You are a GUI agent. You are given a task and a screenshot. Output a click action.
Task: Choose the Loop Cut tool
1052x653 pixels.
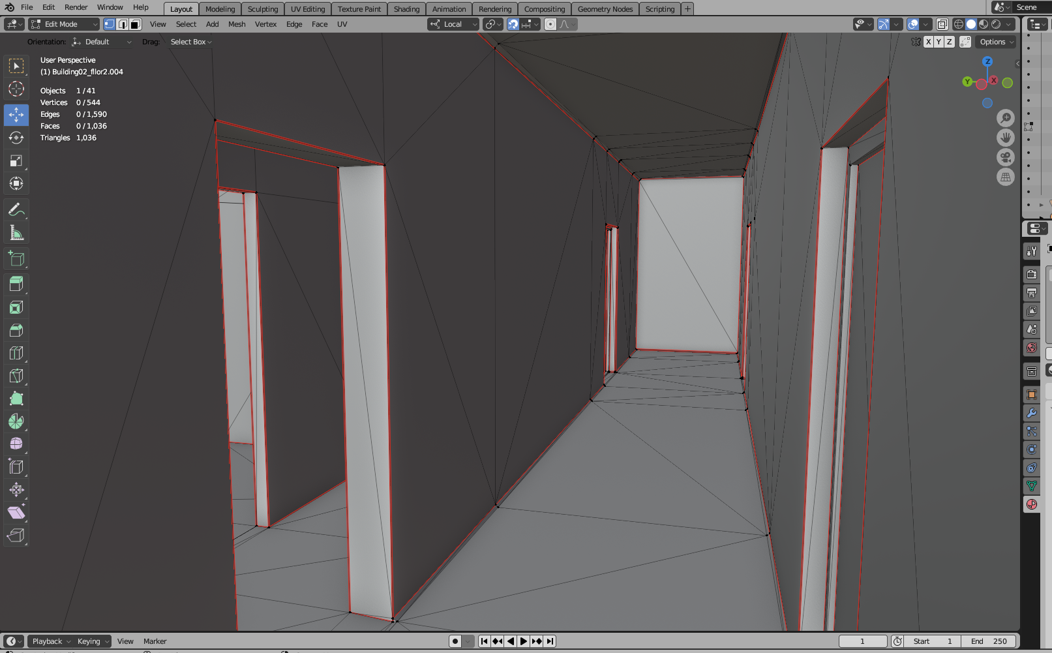(16, 353)
